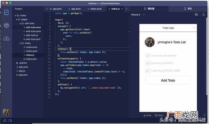The height and width of the screenshot is (124, 209).
Task: Click the onTodoChanged(e) code line
Action: coord(69,59)
